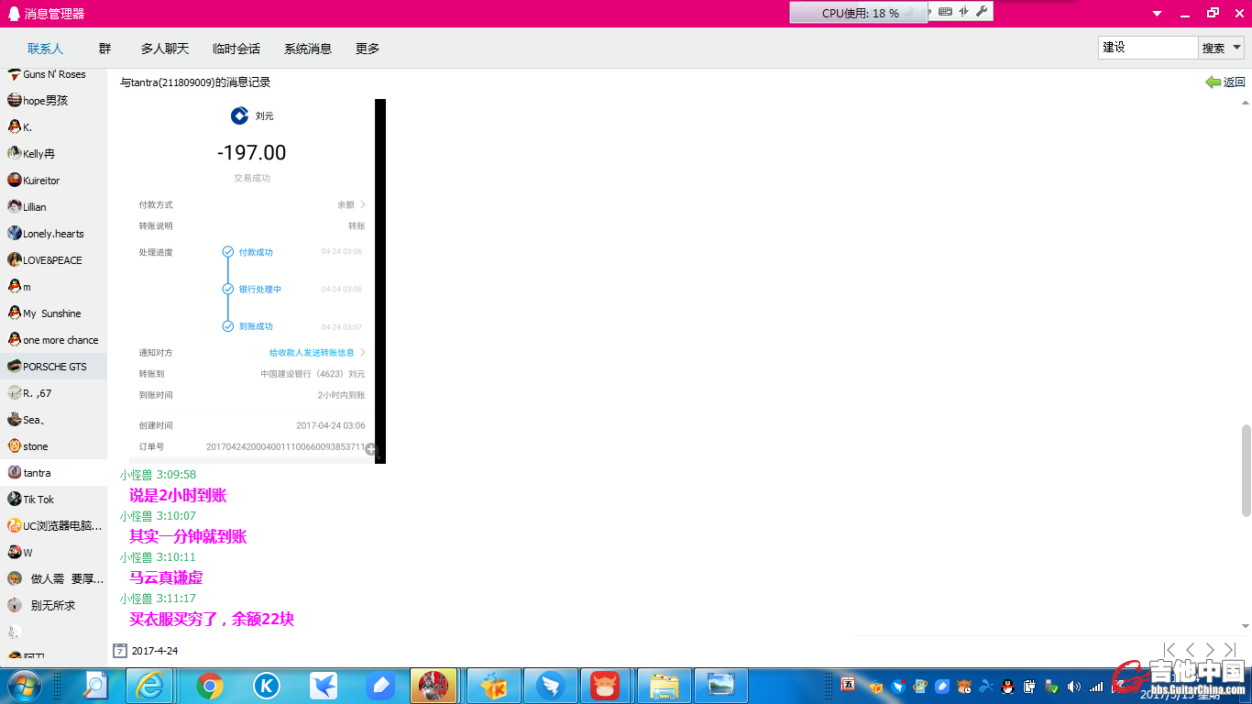
Task: Open the 系统消息 tab
Action: (307, 49)
